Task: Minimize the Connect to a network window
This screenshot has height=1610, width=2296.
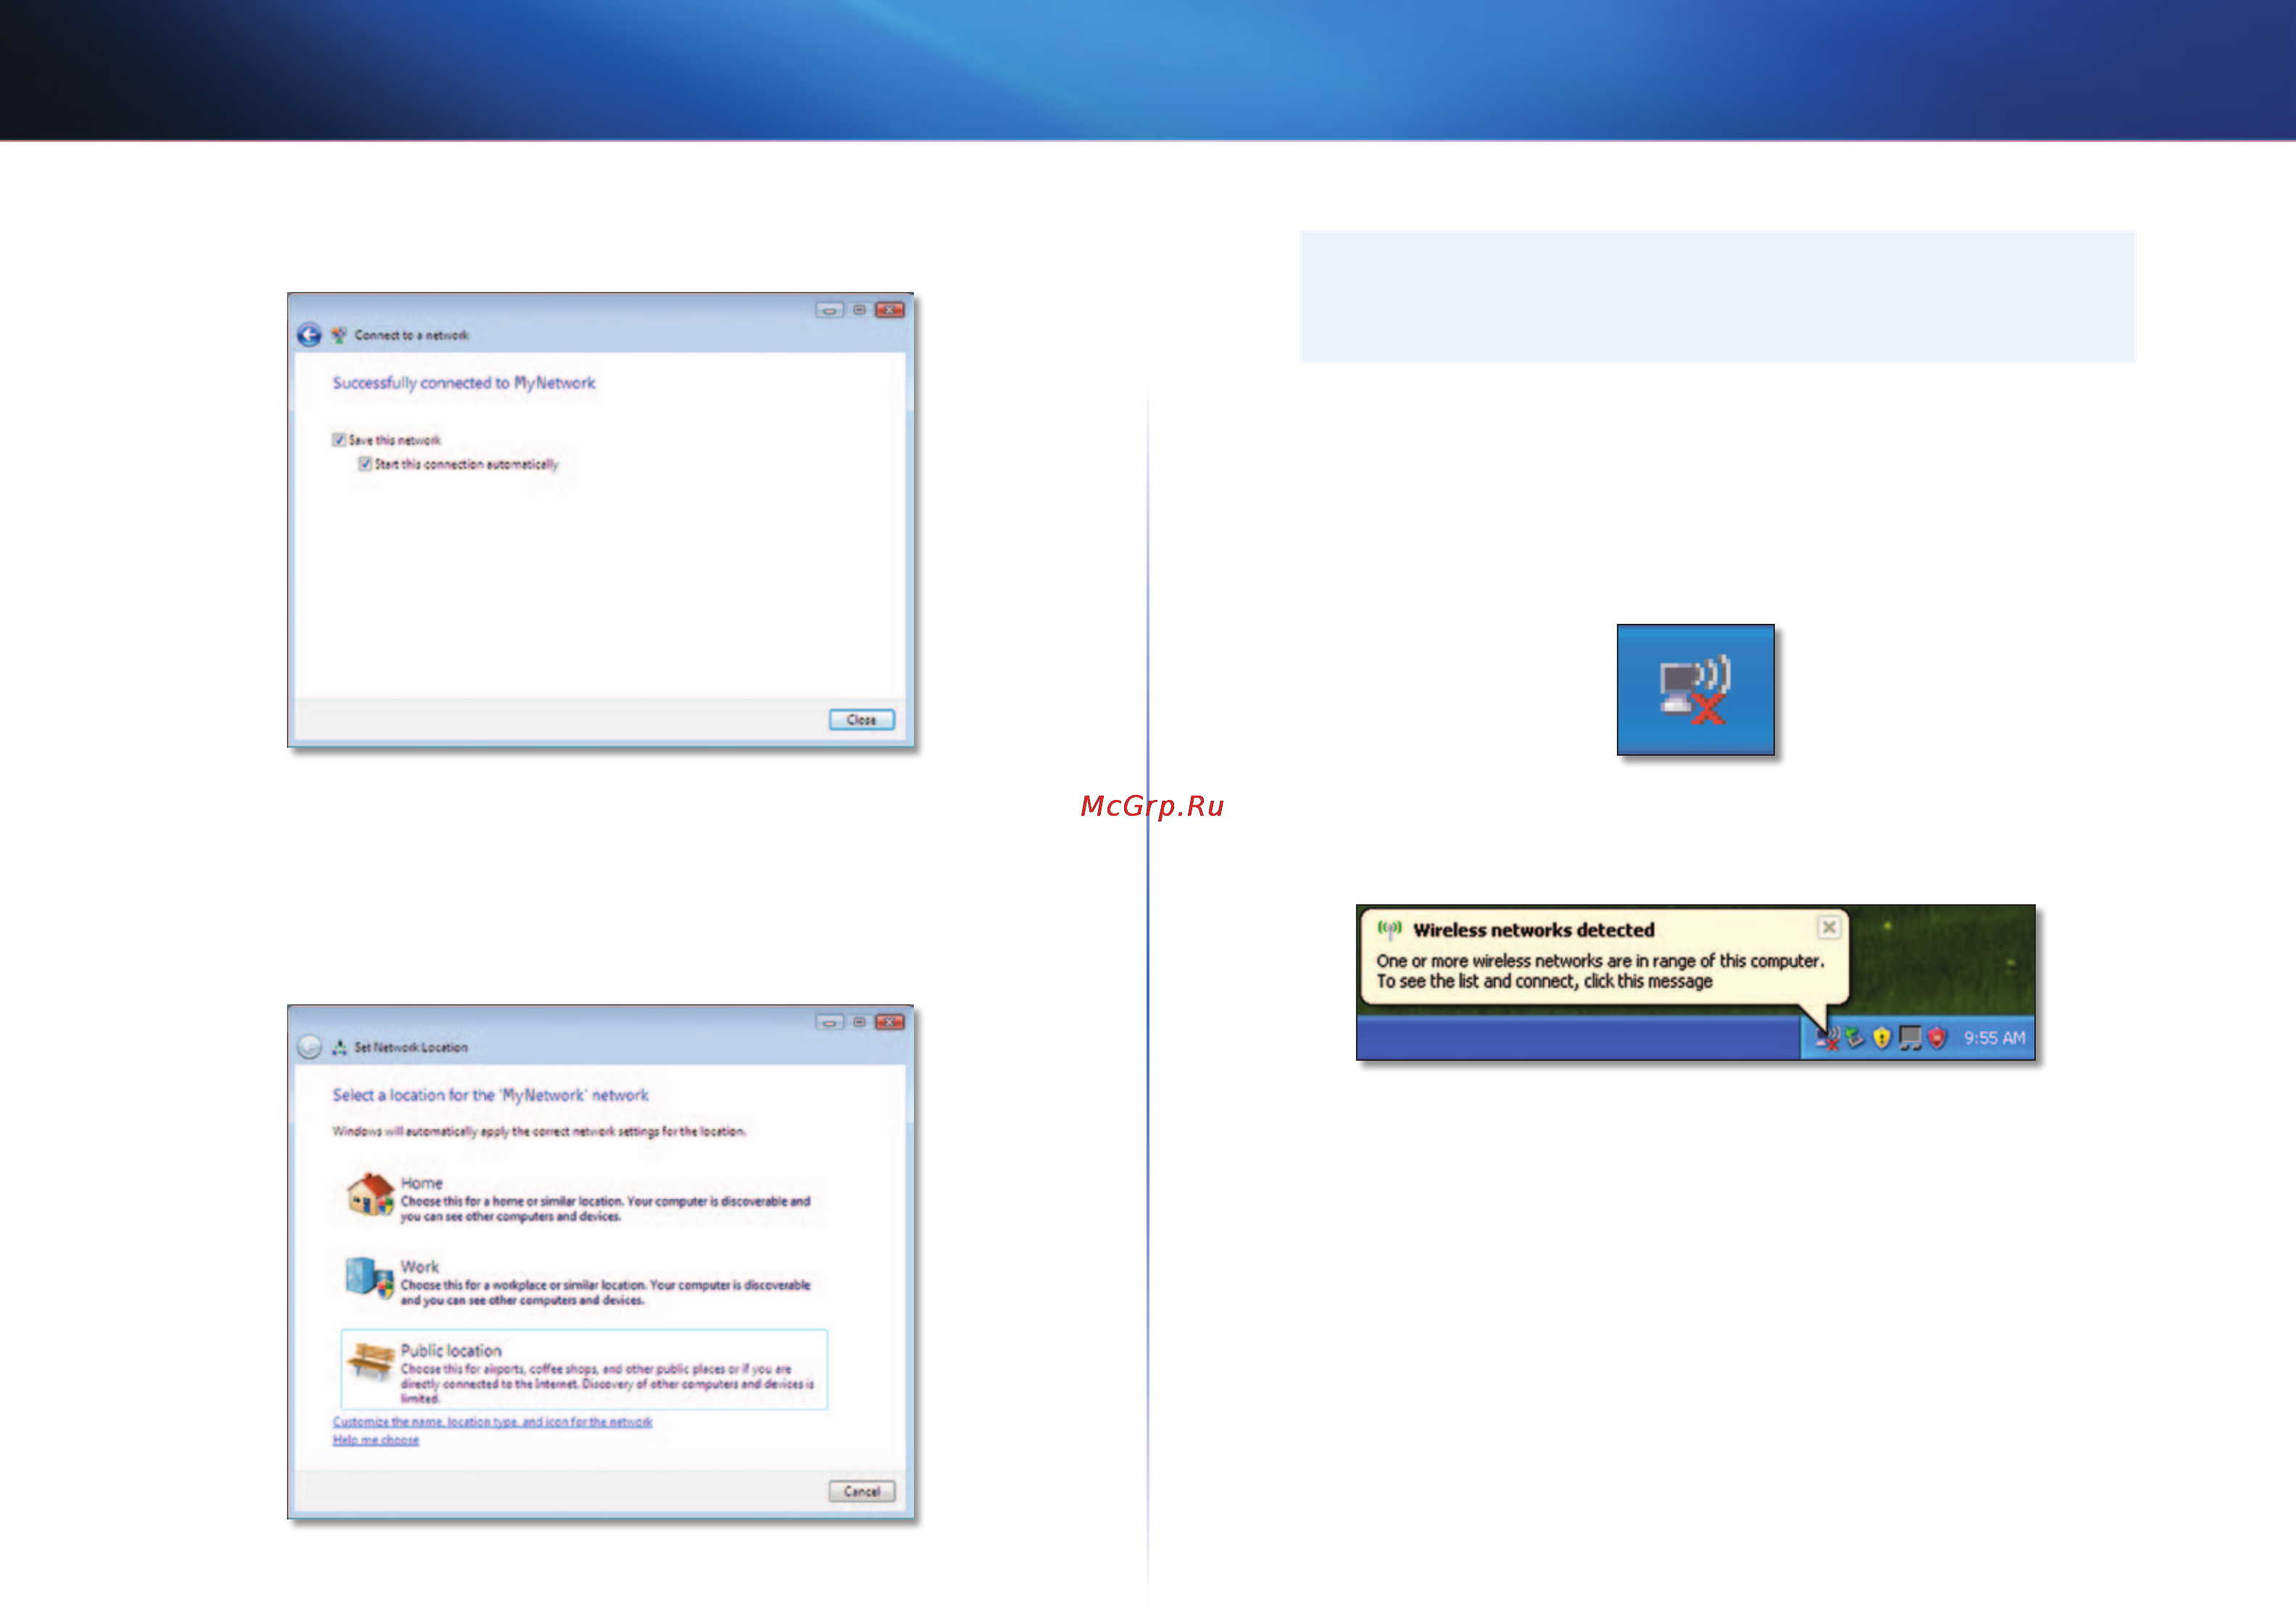Action: tap(829, 310)
